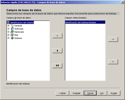Select the Software tree label

click(19, 29)
